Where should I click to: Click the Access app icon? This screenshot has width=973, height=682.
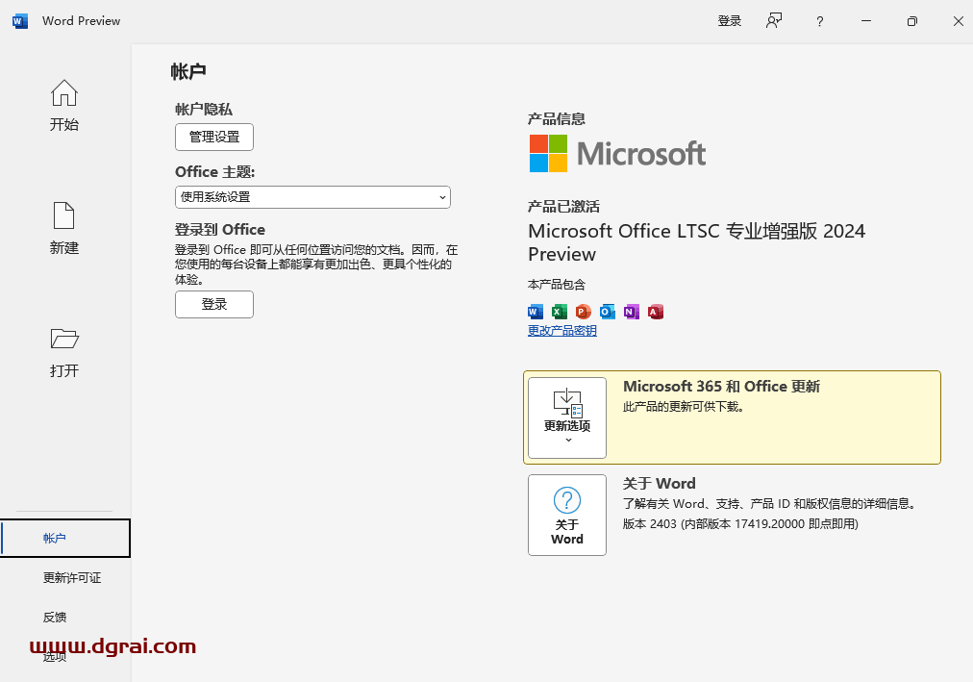[656, 312]
